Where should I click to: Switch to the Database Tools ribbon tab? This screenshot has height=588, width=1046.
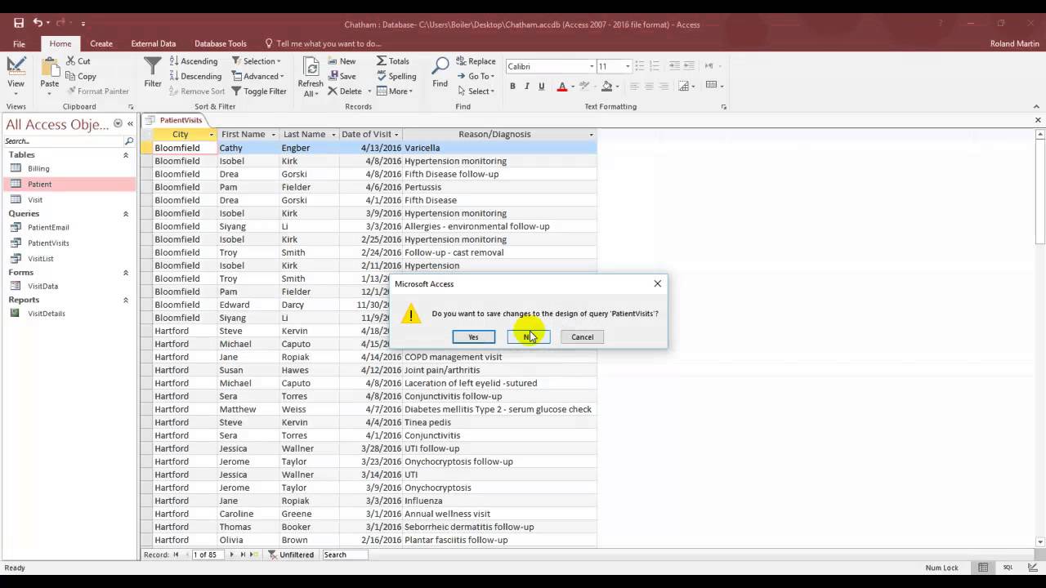tap(221, 44)
